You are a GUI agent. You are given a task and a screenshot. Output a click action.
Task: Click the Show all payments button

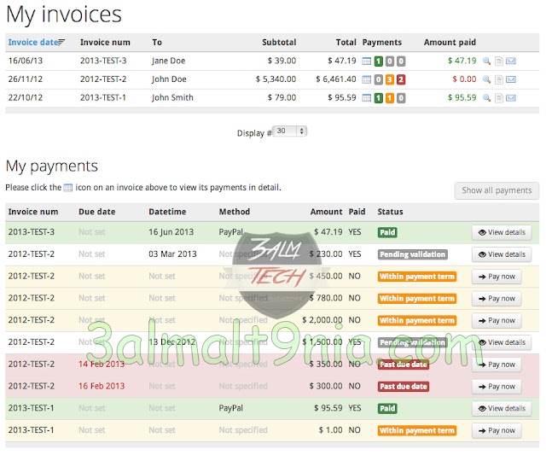[x=497, y=190]
